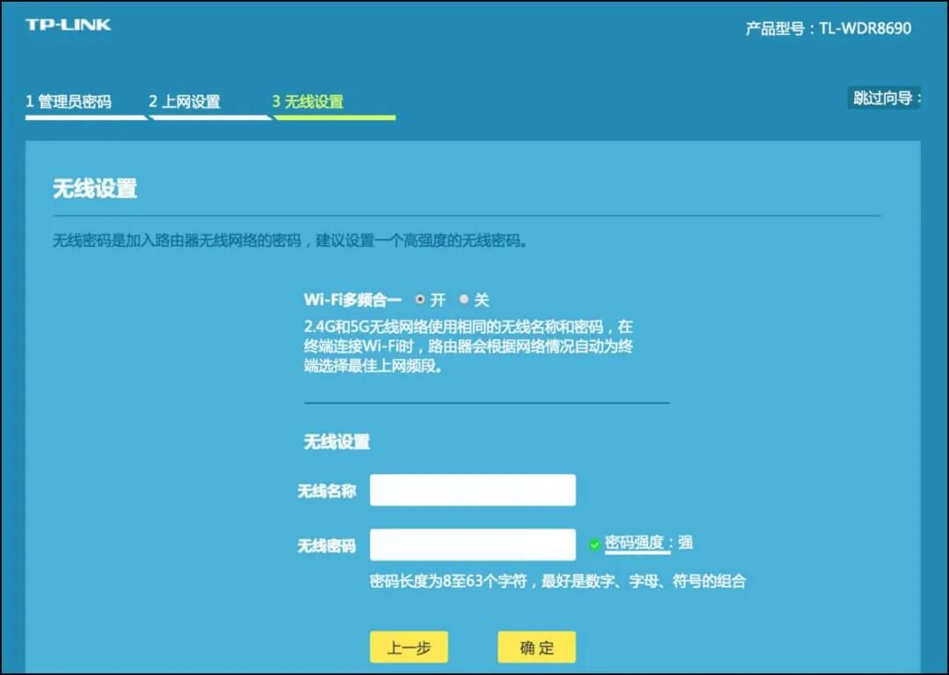Turn Wi-Fi多频合一 off with 关 radio

[x=464, y=298]
